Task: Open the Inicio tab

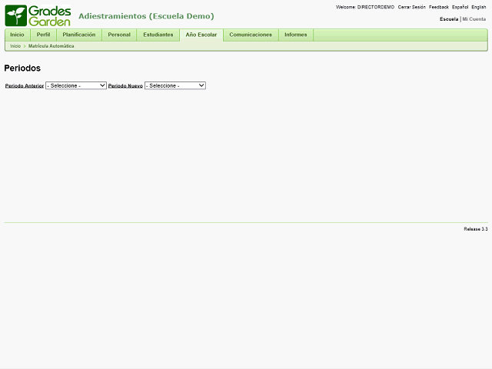Action: pyautogui.click(x=17, y=35)
